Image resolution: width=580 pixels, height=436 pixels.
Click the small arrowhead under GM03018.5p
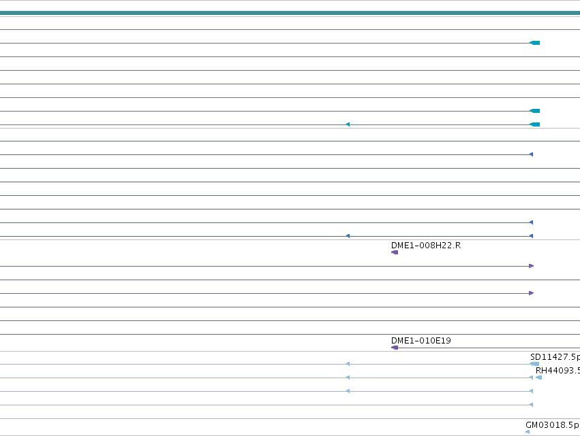(528, 432)
